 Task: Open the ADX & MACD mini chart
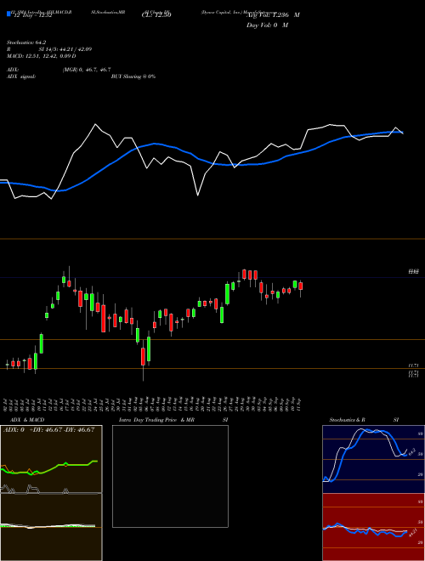tap(51, 493)
